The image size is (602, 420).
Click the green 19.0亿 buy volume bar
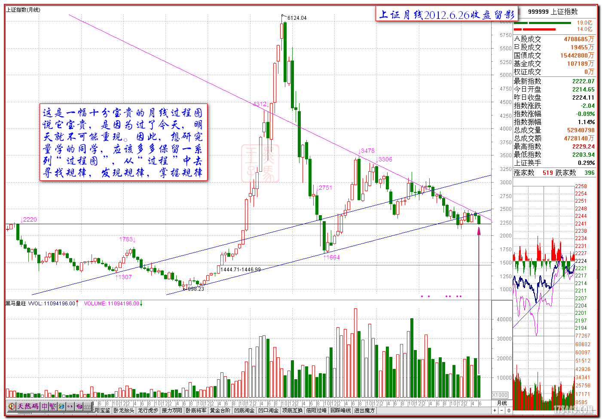(x=543, y=23)
